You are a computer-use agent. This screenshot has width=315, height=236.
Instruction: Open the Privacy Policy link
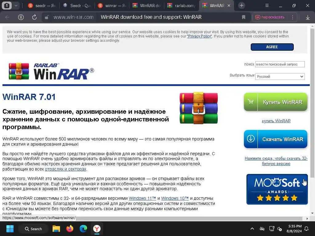click(x=199, y=36)
